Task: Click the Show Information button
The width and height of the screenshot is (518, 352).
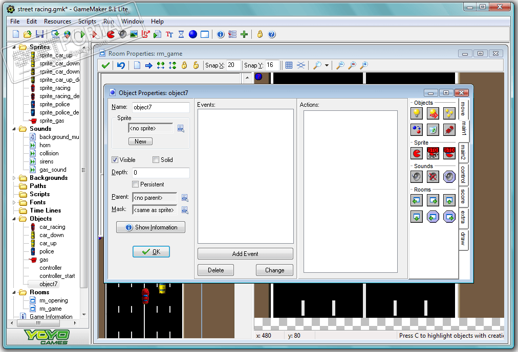Action: (150, 227)
